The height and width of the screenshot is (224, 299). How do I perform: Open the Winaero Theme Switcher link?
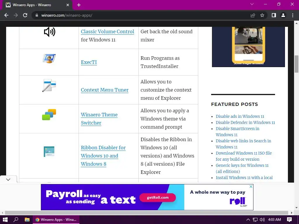(99, 119)
